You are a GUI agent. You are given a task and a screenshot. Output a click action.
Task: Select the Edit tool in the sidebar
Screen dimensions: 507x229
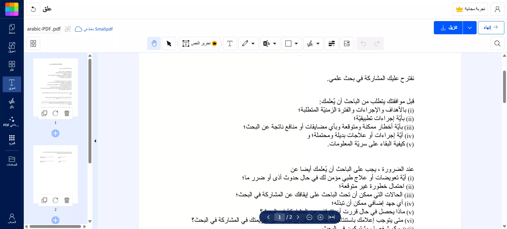[x=12, y=84]
